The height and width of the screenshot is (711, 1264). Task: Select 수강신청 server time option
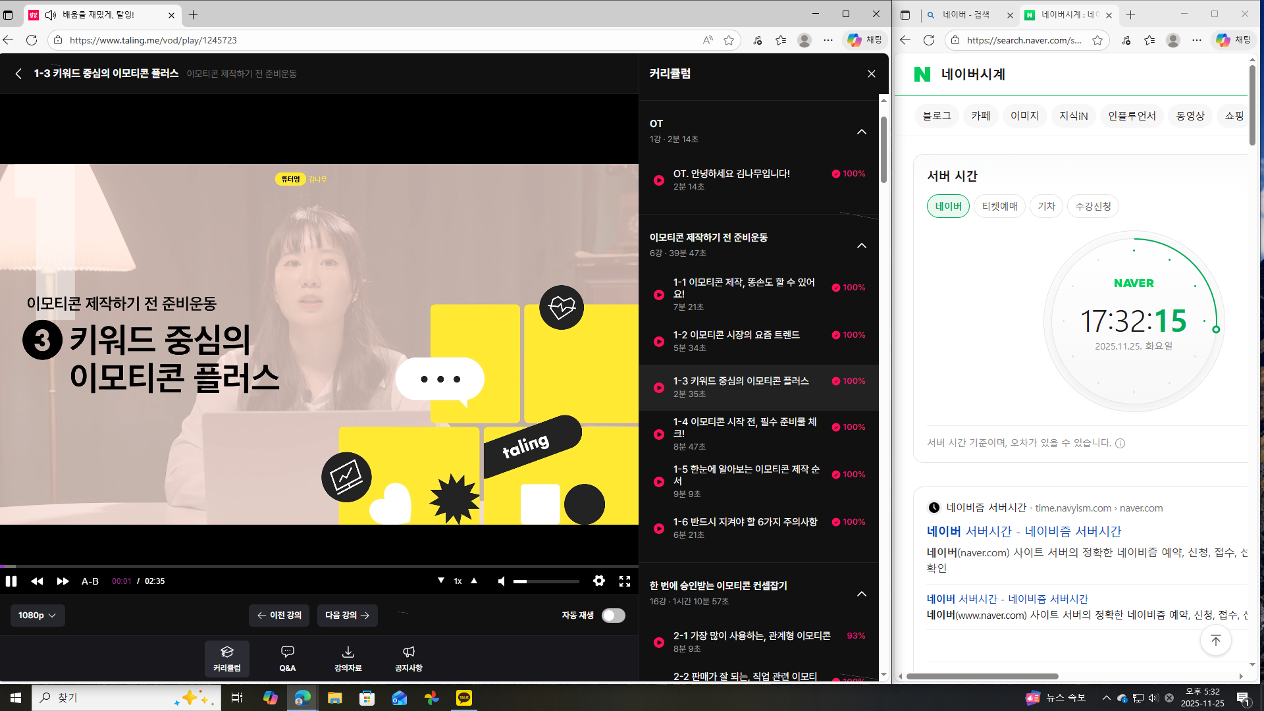click(x=1093, y=206)
